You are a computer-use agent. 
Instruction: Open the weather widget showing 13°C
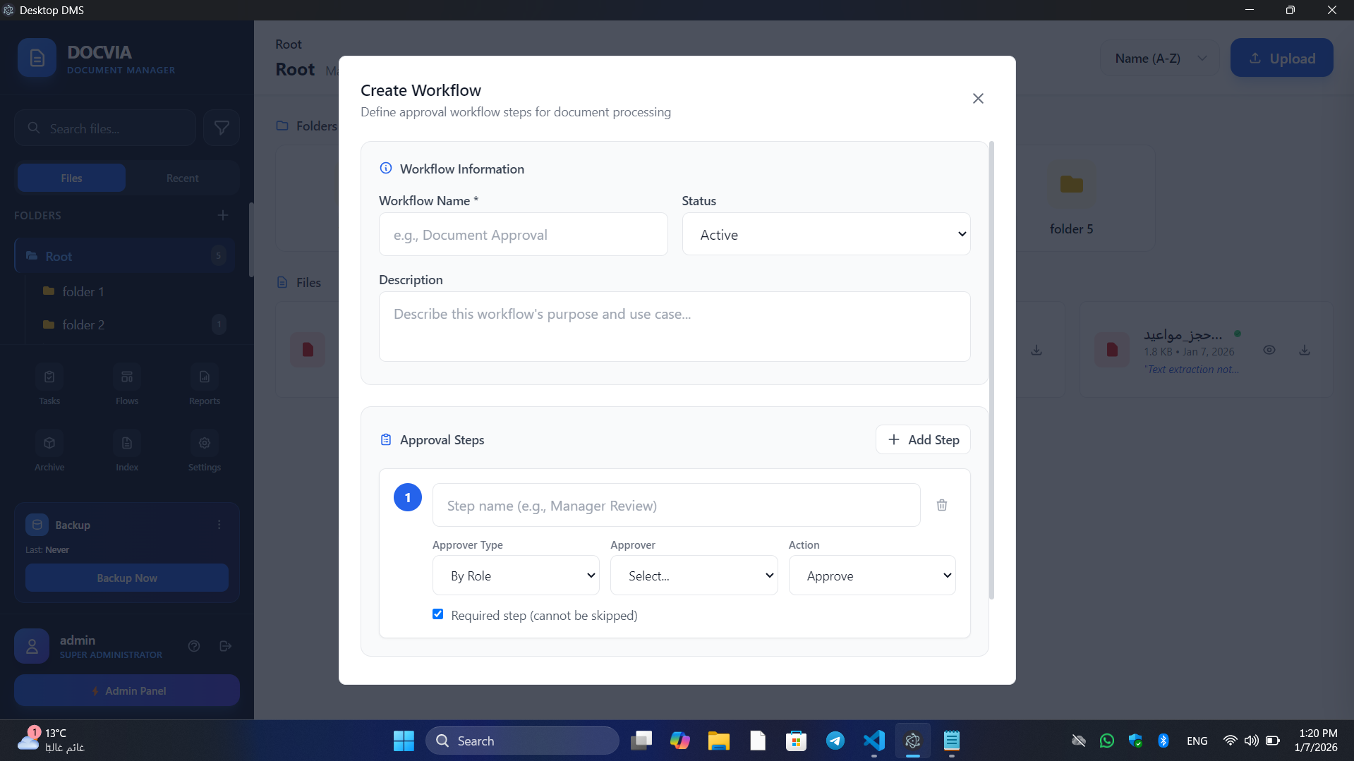(x=51, y=741)
